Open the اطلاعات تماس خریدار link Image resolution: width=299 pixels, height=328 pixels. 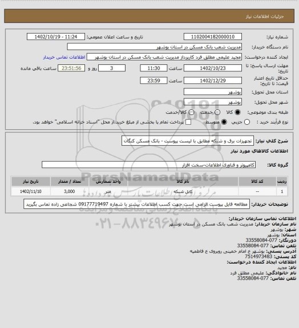click(x=64, y=57)
